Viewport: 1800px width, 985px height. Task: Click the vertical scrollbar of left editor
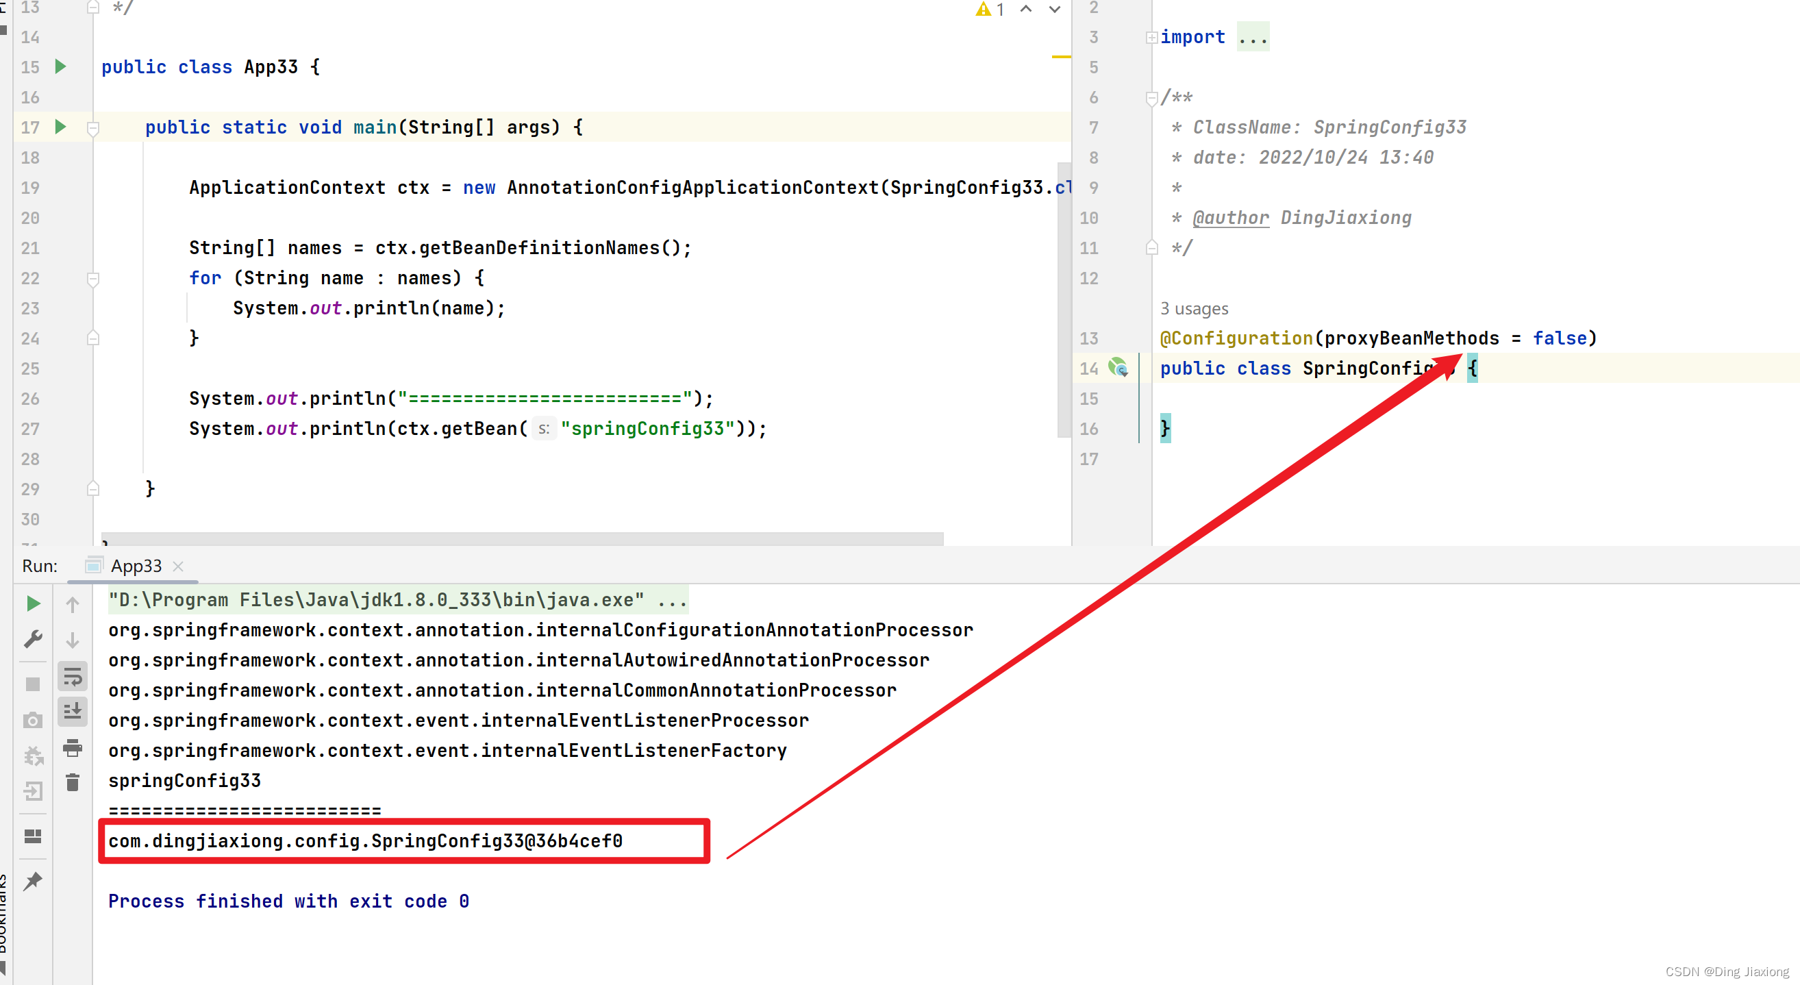(1064, 301)
